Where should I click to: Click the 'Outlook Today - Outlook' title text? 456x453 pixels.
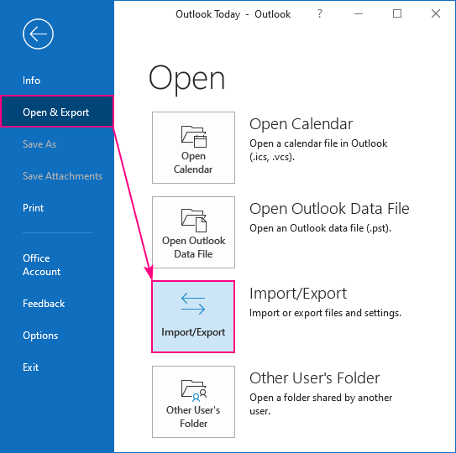[233, 14]
